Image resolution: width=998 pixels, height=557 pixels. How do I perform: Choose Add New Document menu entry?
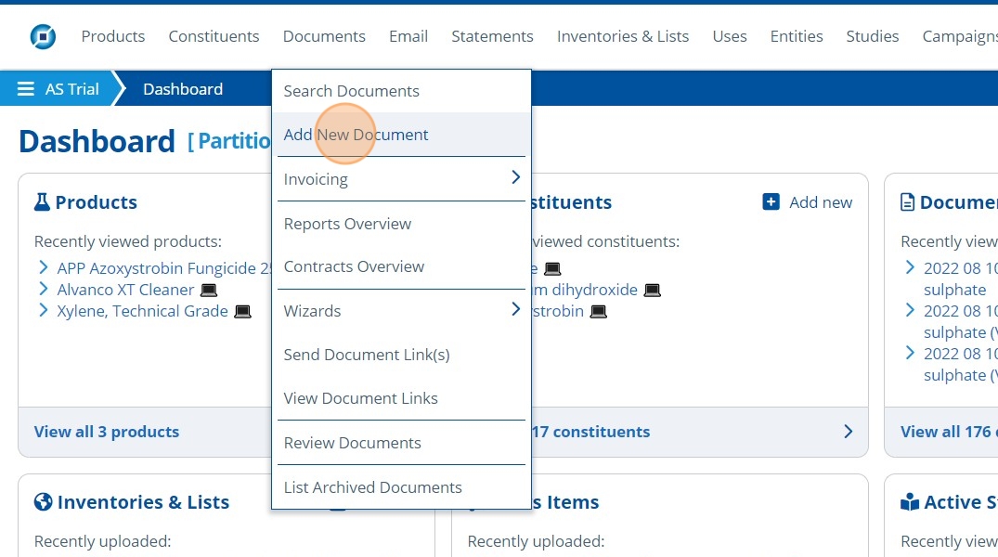click(x=402, y=135)
